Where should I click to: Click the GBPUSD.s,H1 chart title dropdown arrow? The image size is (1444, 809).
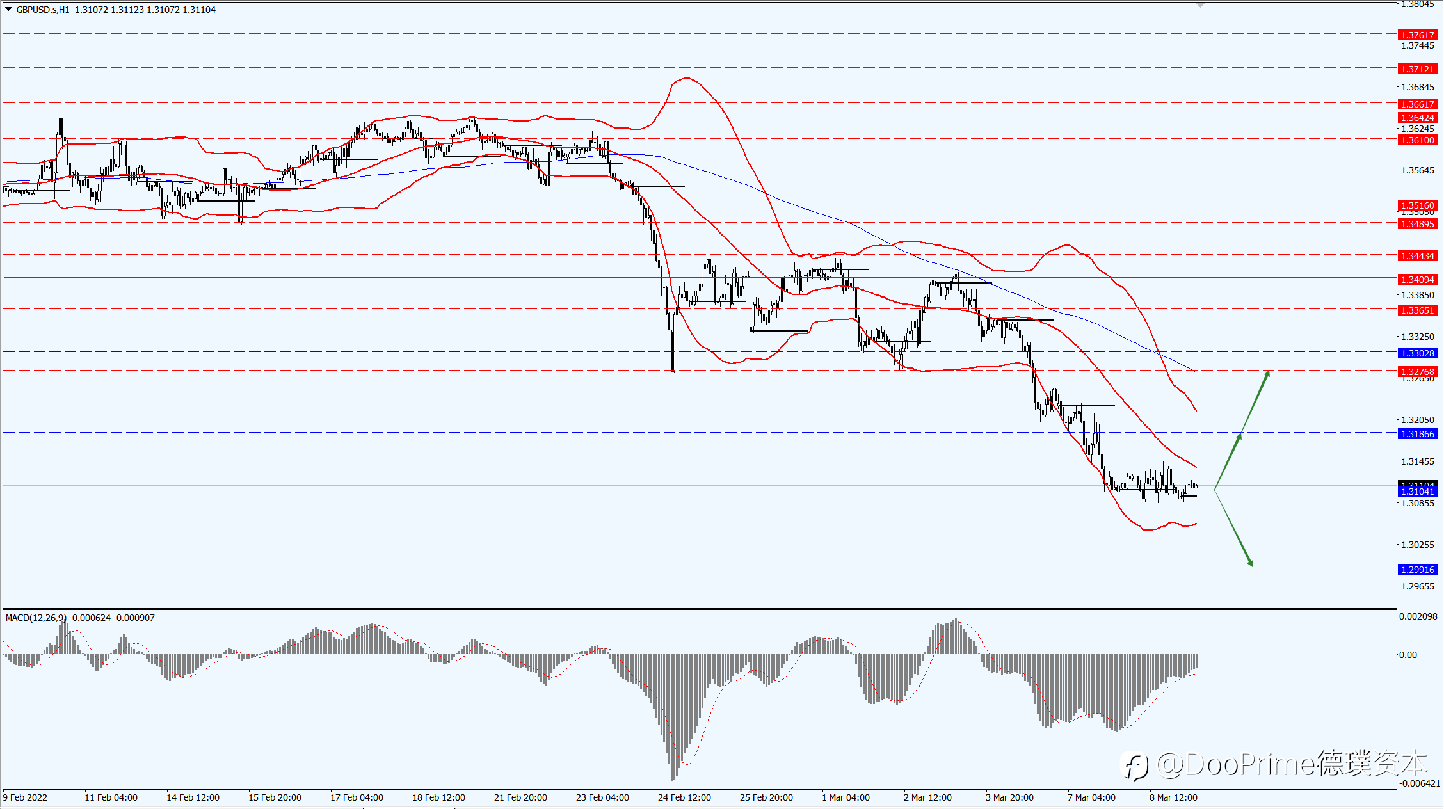[8, 10]
